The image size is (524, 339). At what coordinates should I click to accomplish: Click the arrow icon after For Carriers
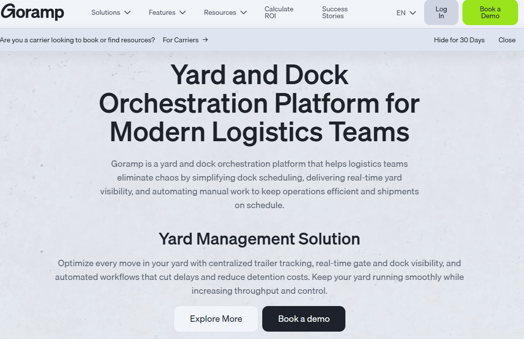coord(205,40)
